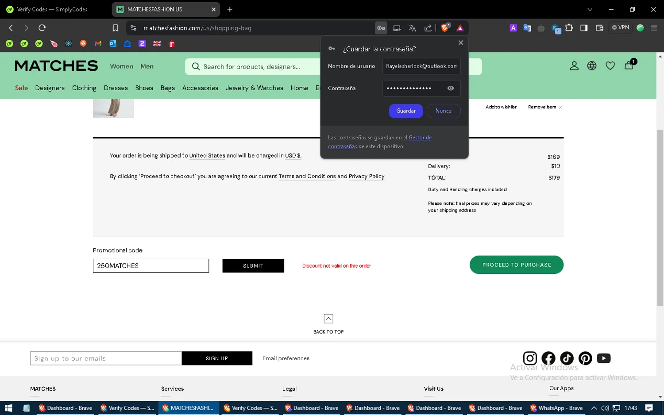The width and height of the screenshot is (664, 415).
Task: Open the WhatsApp - Brave taskbar window
Action: click(x=556, y=408)
